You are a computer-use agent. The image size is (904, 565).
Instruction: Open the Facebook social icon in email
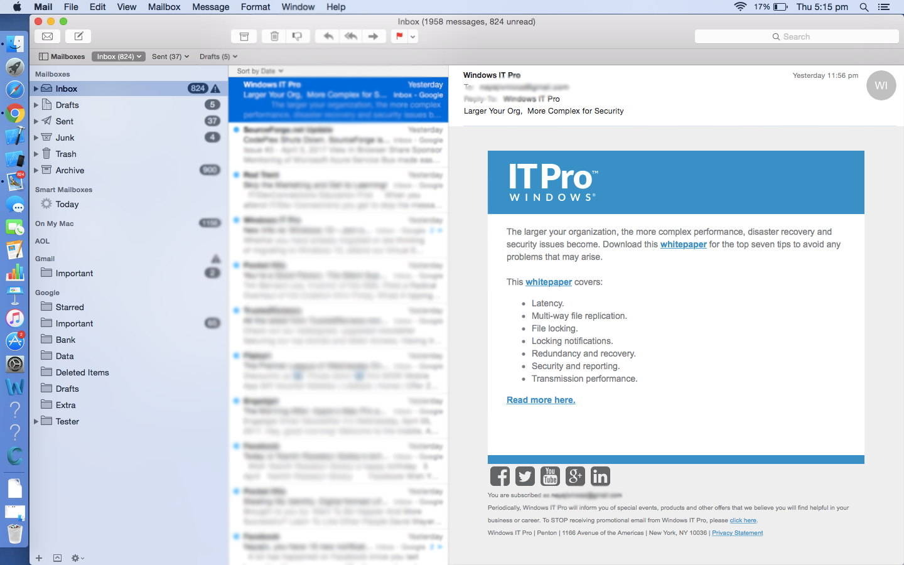tap(500, 476)
